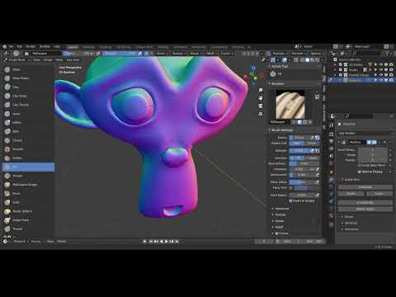The height and width of the screenshot is (297, 396).
Task: Toggle strength pressure sensitivity pen icon
Action: click(313, 151)
